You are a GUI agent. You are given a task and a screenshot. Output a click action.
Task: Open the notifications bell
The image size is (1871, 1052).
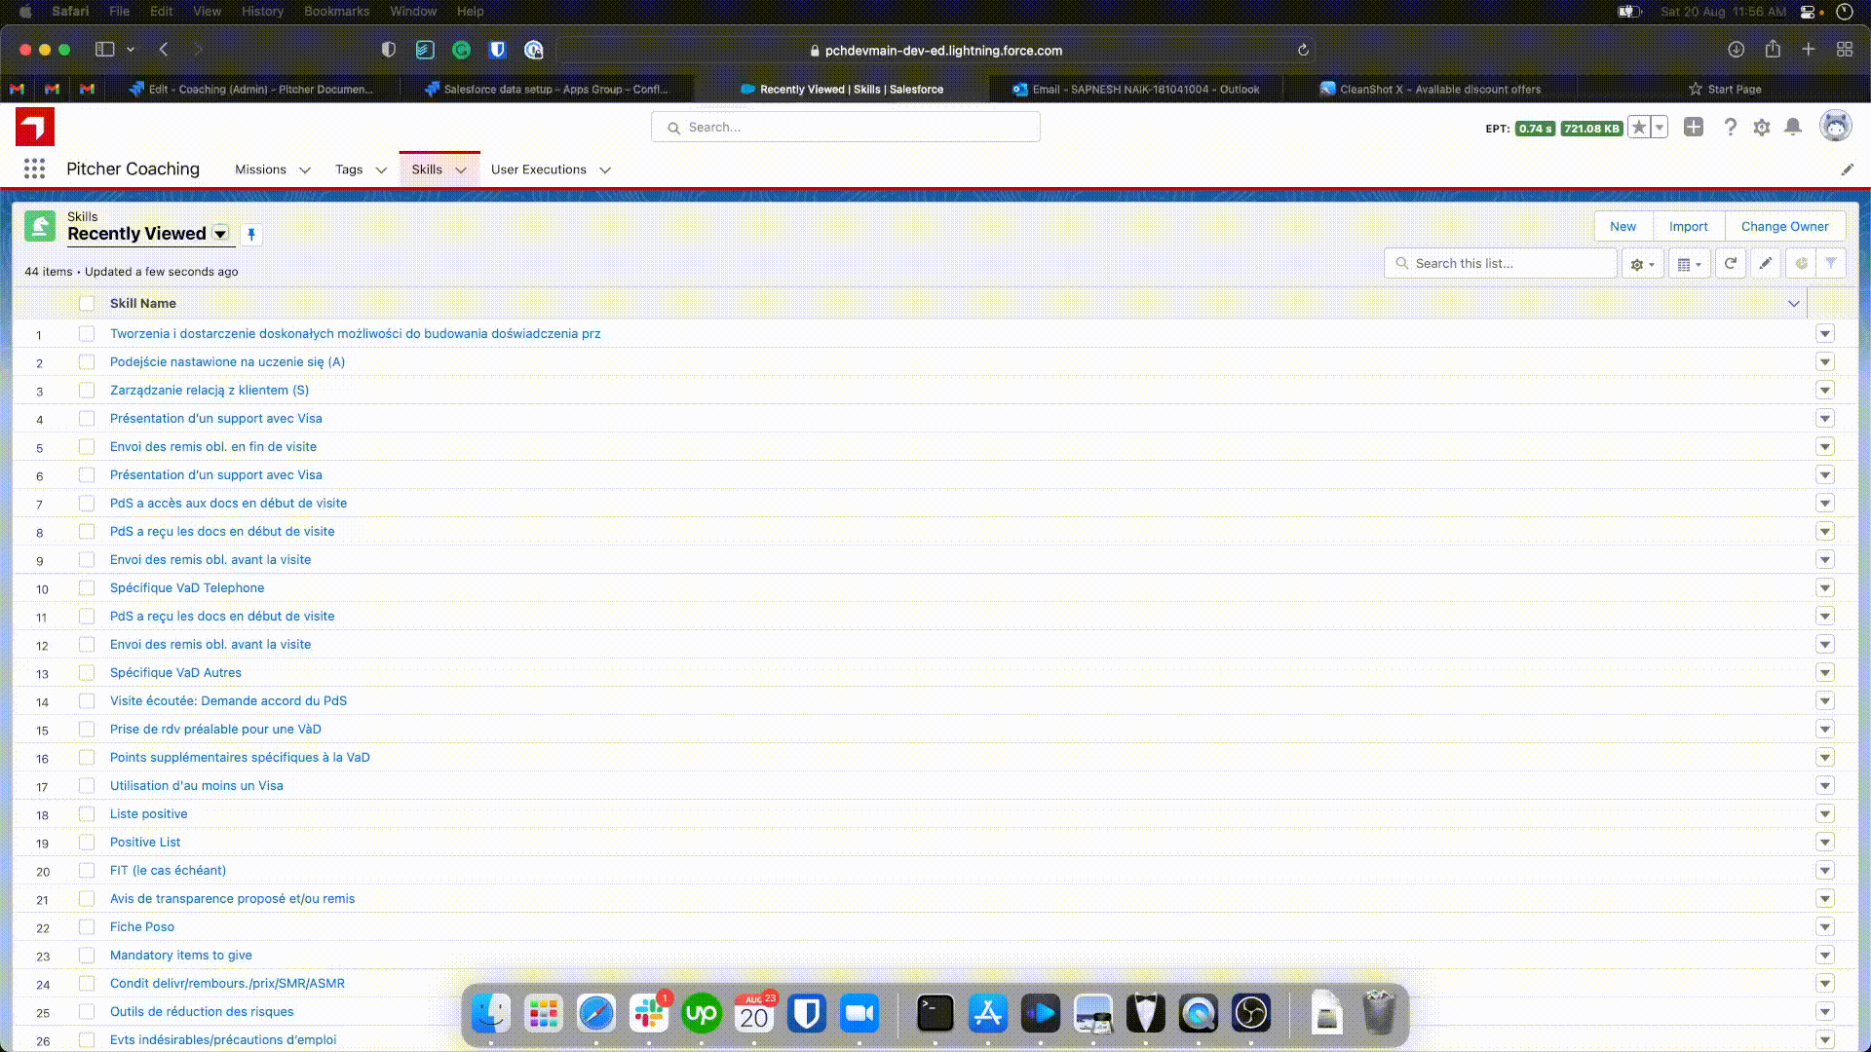(1793, 128)
